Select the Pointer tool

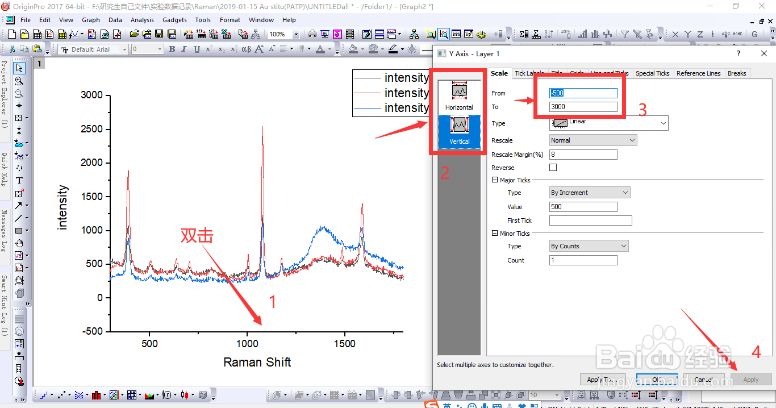tap(19, 68)
